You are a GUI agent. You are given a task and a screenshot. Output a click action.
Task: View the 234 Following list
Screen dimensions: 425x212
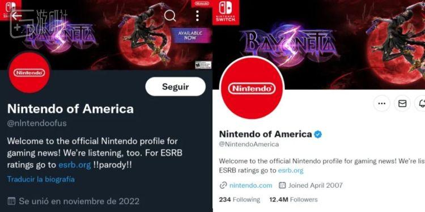[x=239, y=200]
